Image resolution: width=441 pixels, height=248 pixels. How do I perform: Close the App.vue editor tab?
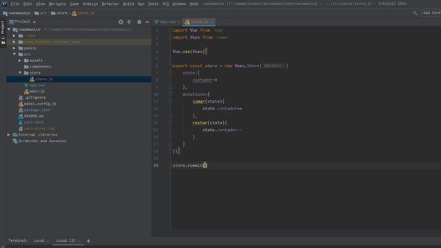(x=178, y=22)
